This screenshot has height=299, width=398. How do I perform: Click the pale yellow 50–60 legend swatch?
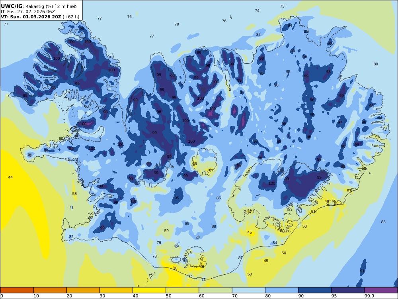coord(182,290)
